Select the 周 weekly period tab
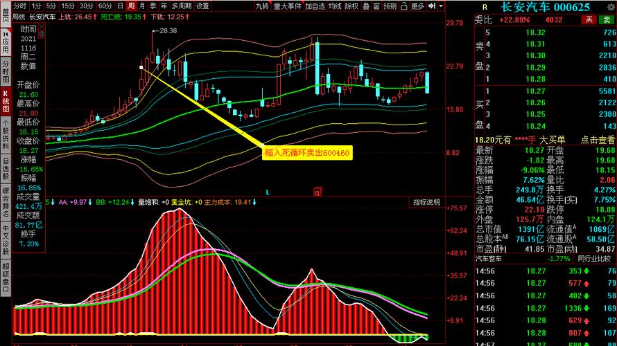This screenshot has width=617, height=346. (131, 6)
